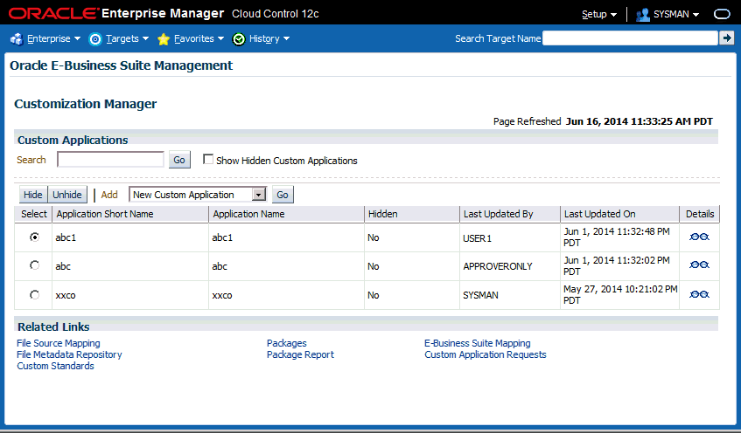Screen dimensions: 741x433
Task: Click the Application Name column header
Action: (286, 214)
